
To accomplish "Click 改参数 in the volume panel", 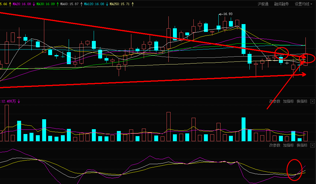I will click(x=275, y=101).
